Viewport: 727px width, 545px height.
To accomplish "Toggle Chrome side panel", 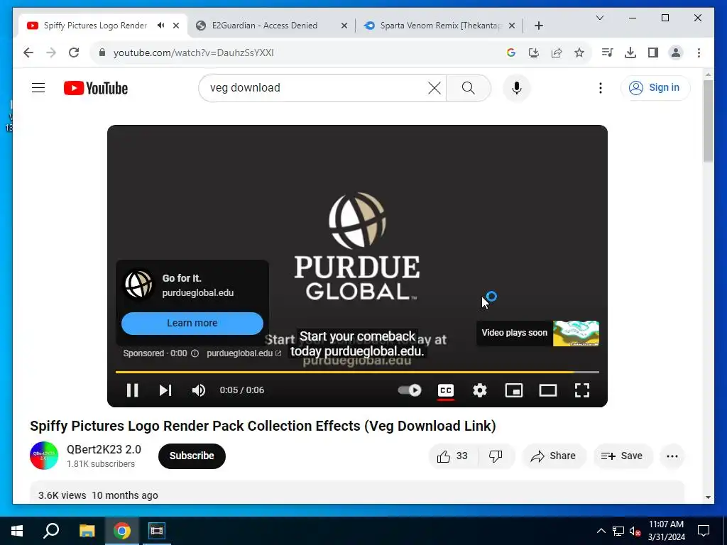I will (x=653, y=53).
